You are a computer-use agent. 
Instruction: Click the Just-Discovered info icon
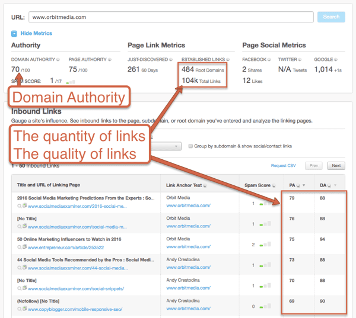point(171,59)
